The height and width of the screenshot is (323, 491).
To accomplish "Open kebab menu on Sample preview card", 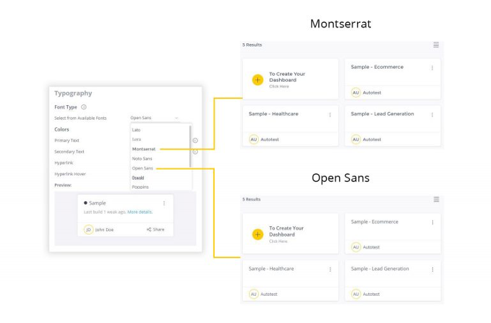I will pos(164,203).
